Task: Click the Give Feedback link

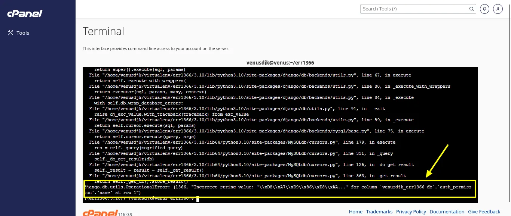Action: click(x=484, y=212)
